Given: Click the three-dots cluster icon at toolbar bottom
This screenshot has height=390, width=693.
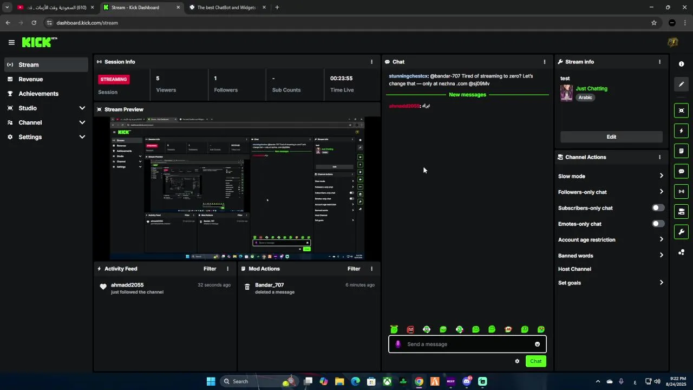Looking at the screenshot, I should pyautogui.click(x=681, y=252).
